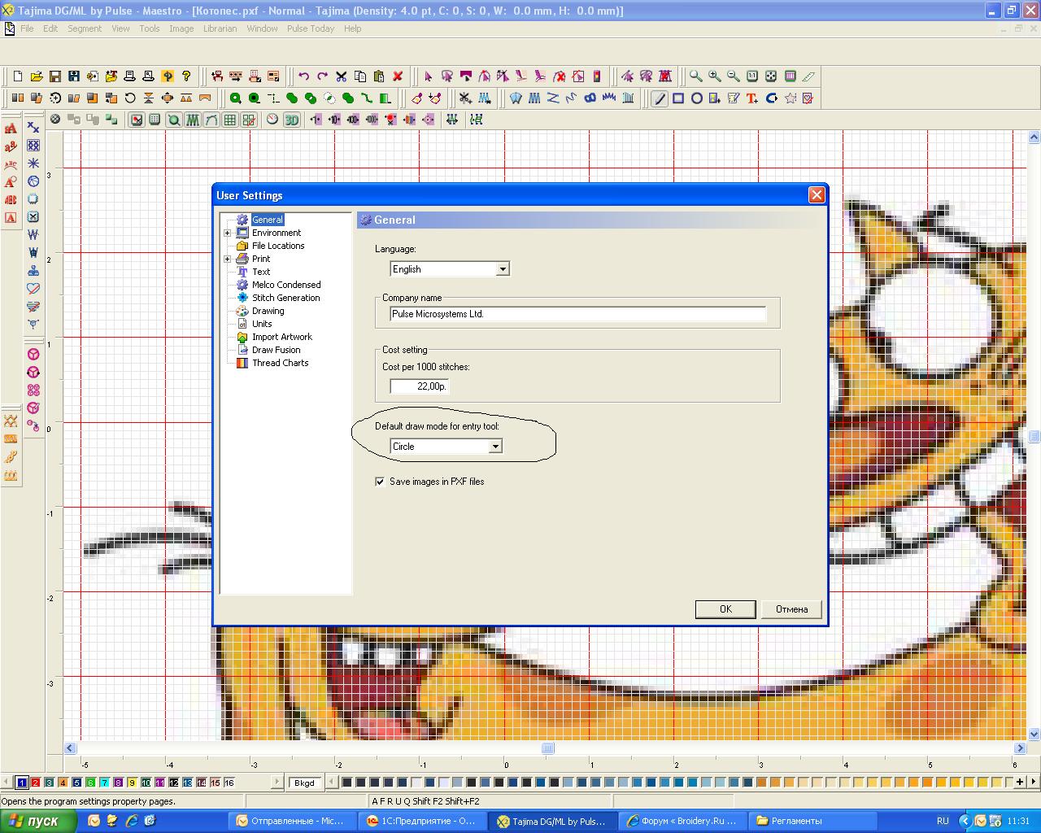
Task: Select File Locations in settings tree
Action: (x=278, y=246)
